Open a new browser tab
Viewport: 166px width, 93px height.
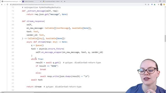coord(65,2)
